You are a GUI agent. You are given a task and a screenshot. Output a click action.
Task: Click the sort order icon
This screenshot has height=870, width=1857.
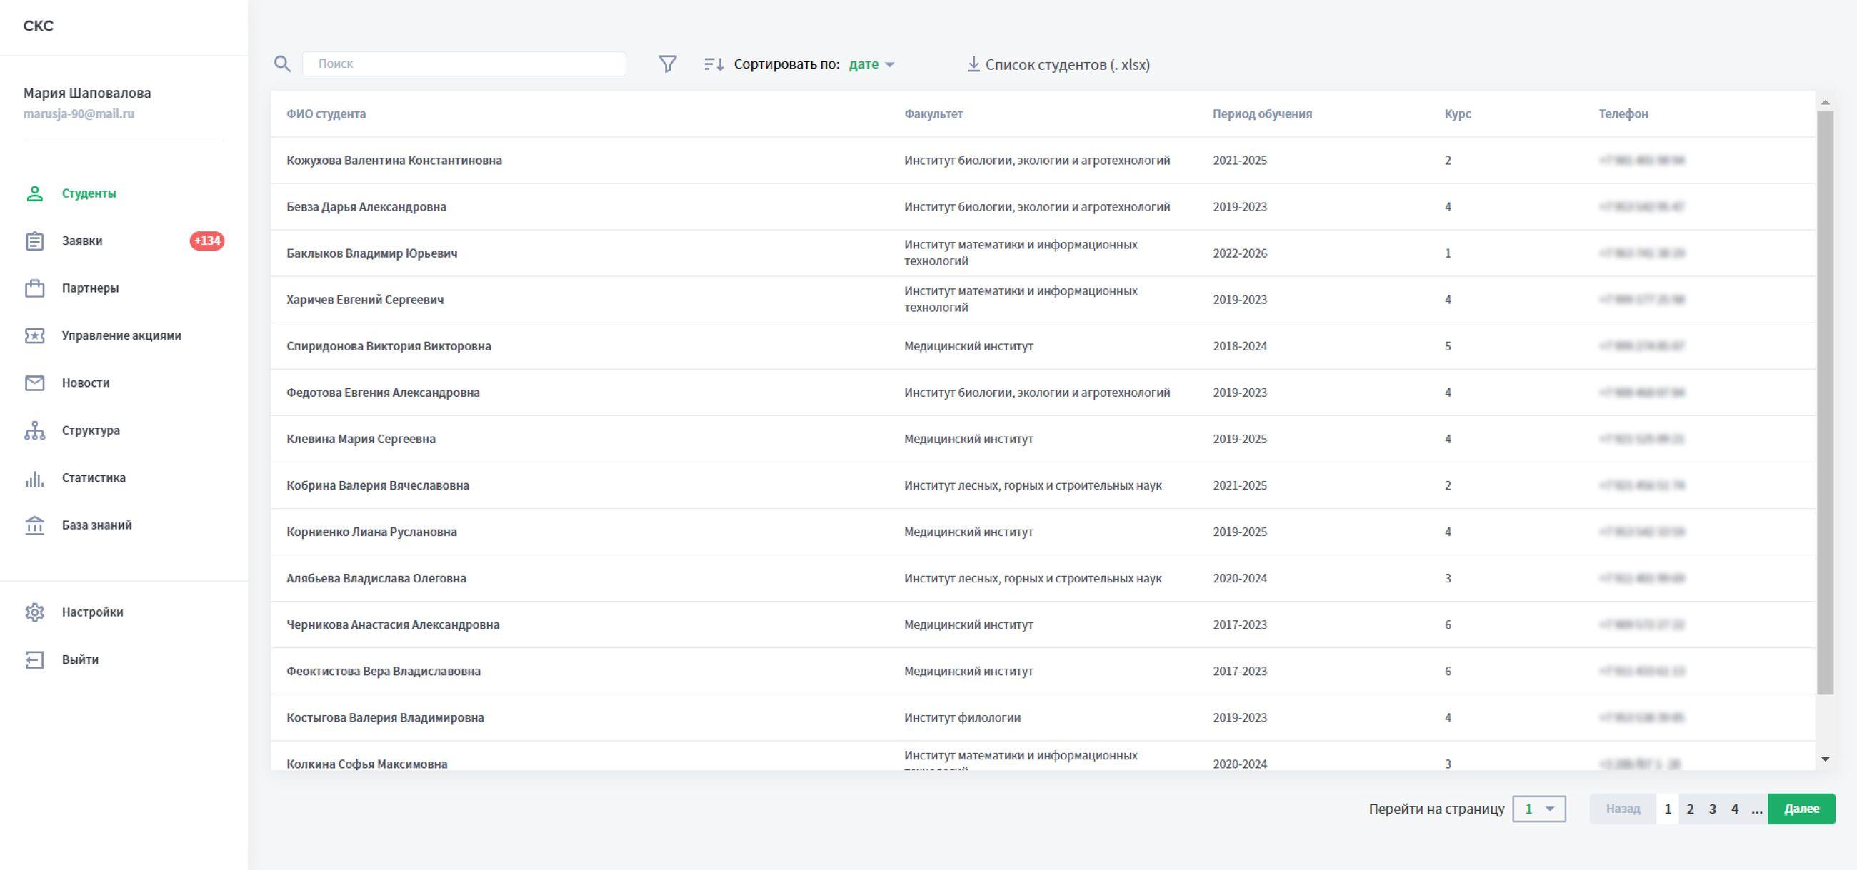pyautogui.click(x=714, y=64)
